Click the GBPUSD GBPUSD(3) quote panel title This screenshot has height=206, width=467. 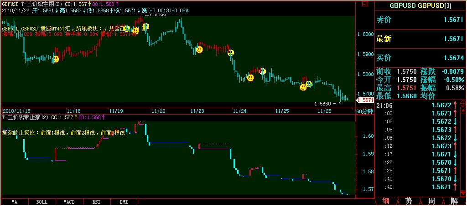[420, 5]
